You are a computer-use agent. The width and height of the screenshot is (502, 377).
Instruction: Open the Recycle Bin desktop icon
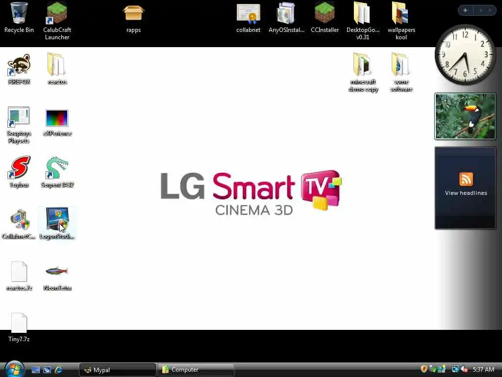coord(19,18)
